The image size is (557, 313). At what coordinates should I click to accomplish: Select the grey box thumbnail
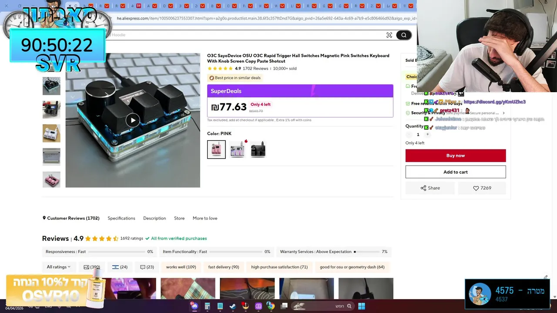pos(51,156)
